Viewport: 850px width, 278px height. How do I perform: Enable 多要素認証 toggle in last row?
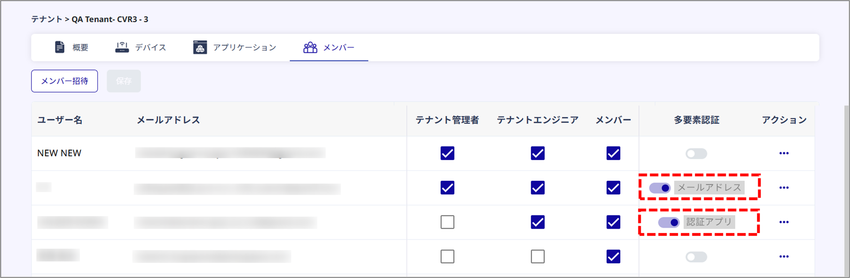[696, 257]
